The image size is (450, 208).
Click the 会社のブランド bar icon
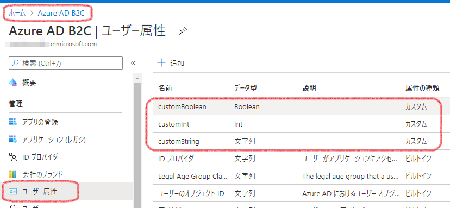click(12, 174)
